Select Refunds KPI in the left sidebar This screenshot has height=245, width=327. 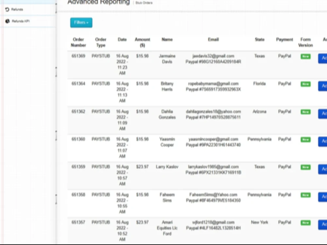(x=17, y=21)
